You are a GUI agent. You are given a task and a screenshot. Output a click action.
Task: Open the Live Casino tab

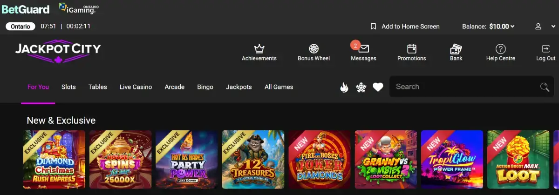point(136,87)
